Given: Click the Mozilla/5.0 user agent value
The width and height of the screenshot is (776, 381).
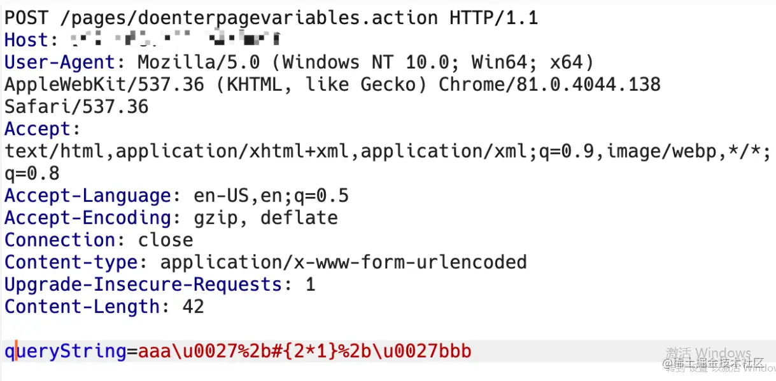Looking at the screenshot, I should tap(365, 62).
